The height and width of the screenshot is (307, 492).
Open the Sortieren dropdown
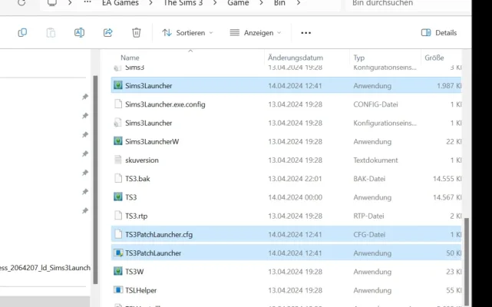187,33
